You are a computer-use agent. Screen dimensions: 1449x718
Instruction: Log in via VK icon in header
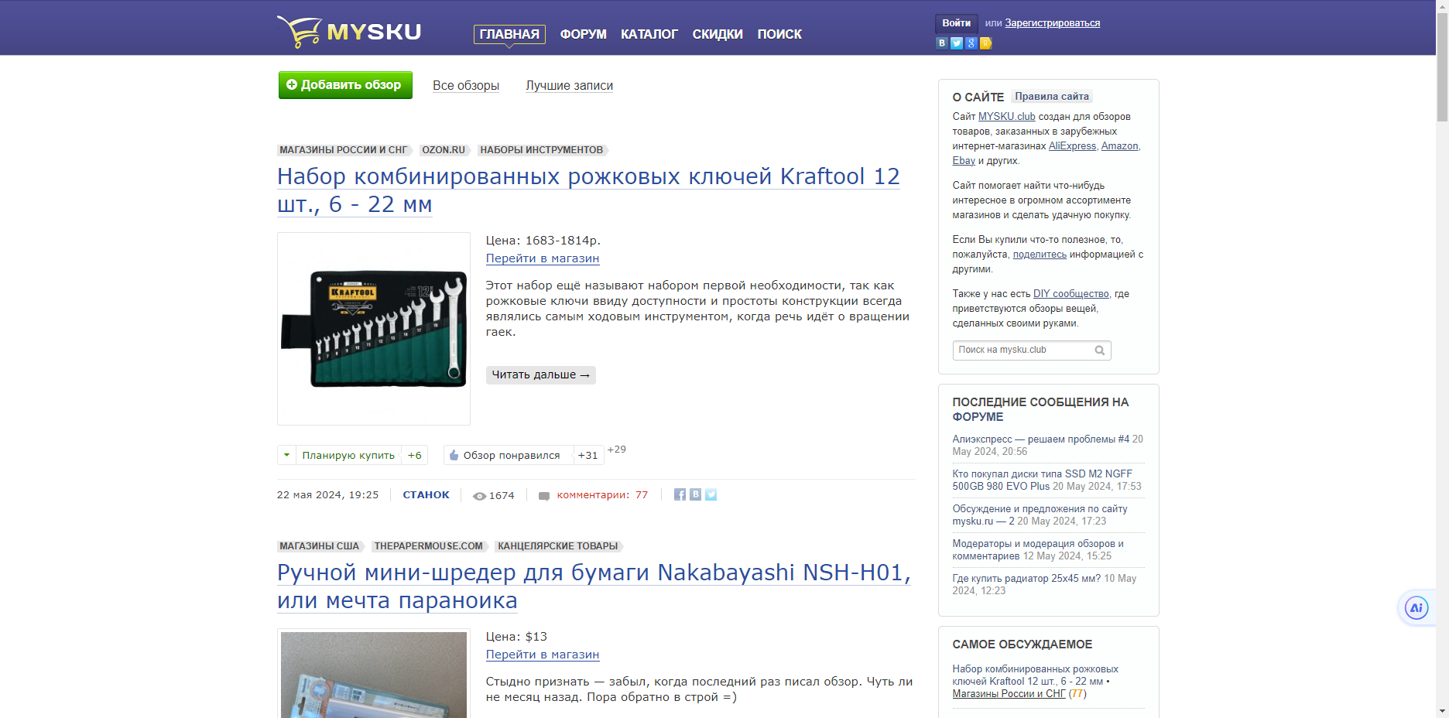click(x=942, y=43)
